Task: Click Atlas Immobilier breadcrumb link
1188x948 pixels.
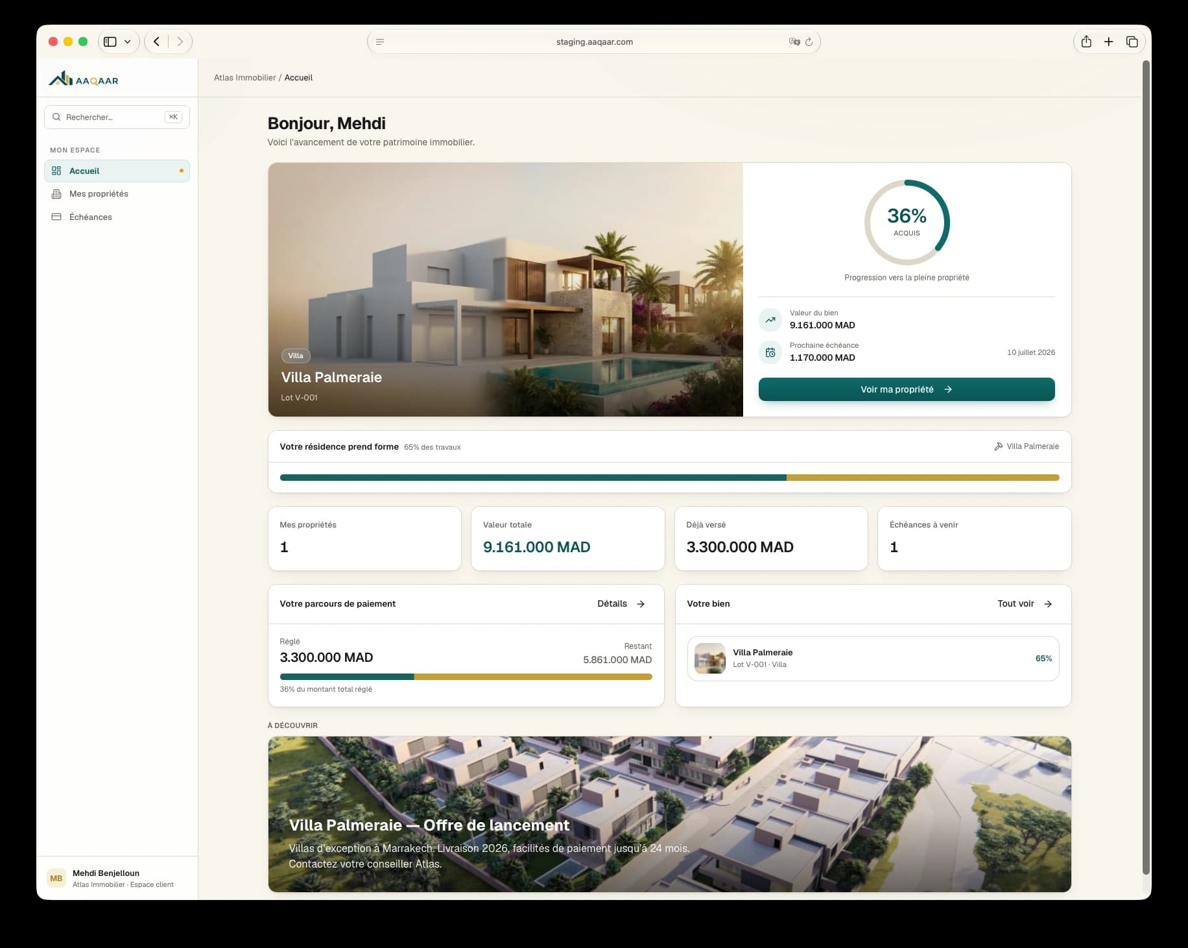Action: 244,77
